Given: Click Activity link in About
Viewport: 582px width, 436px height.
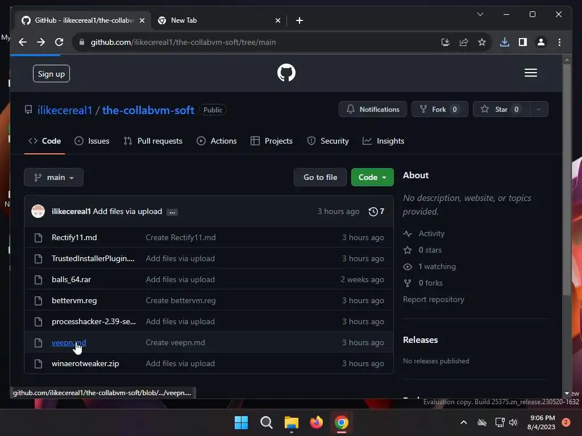Looking at the screenshot, I should click(431, 233).
